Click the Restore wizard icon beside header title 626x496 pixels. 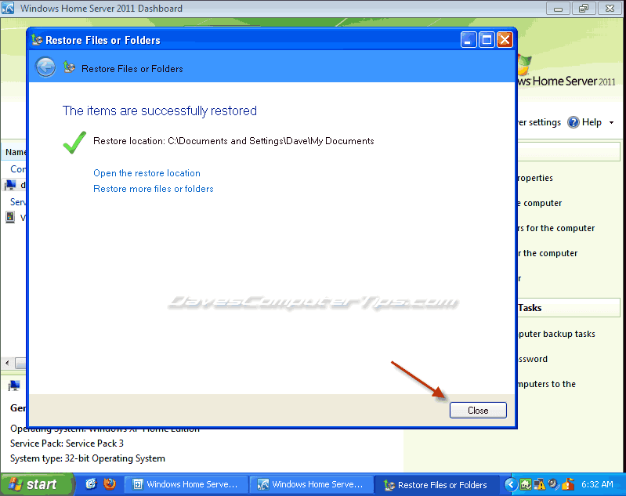[70, 67]
